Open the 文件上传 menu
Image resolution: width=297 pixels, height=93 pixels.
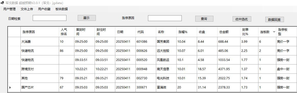27,9
